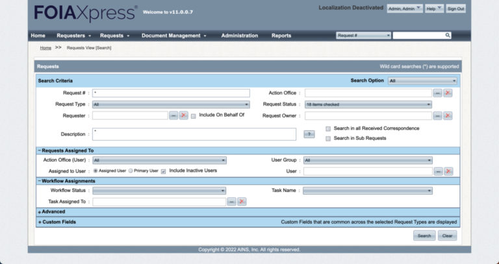Enable the Include On Behalf Of checkbox
Image resolution: width=499 pixels, height=264 pixels.
(x=194, y=115)
